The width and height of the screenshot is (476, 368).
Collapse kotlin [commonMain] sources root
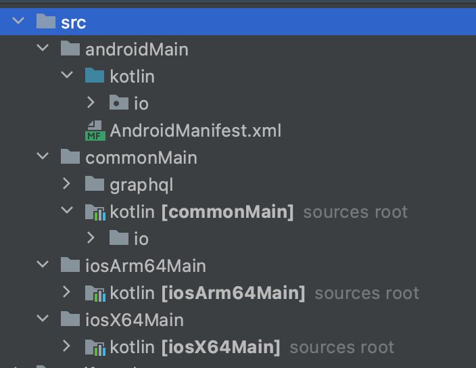point(67,210)
